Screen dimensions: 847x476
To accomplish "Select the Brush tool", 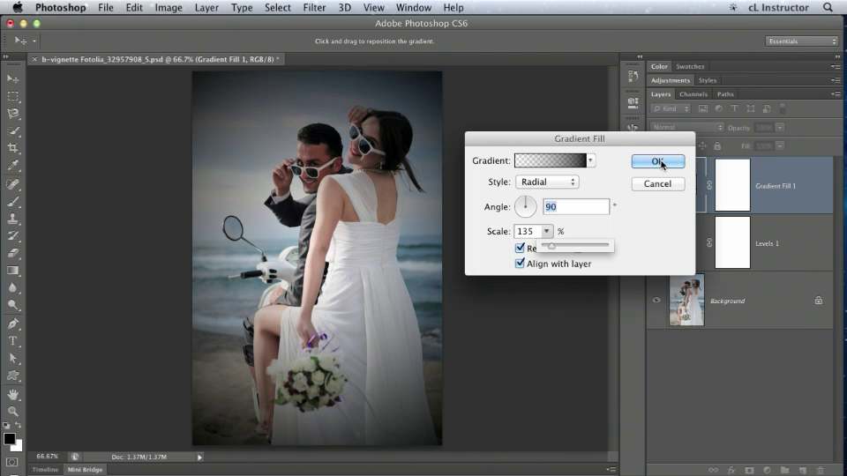I will coord(13,202).
